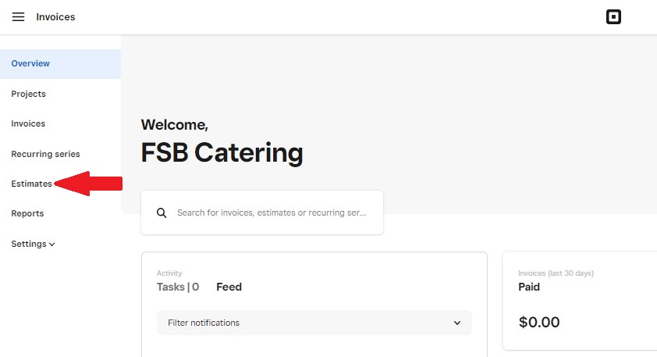Focus the invoices and estimates search field
The height and width of the screenshot is (357, 657).
click(x=262, y=212)
